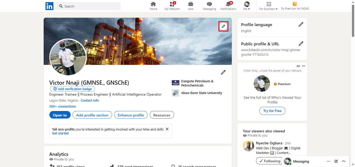Dismiss the non-profits interest banner
This screenshot has width=355, height=167.
167,129
